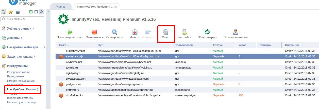Click the По пользователям icon
Viewport: 319px width, 109px height.
pyautogui.click(x=236, y=32)
